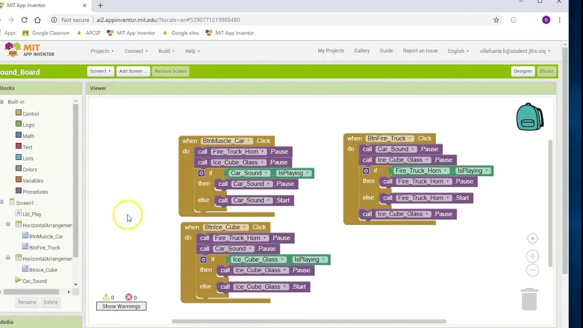The width and height of the screenshot is (583, 328).
Task: Click the Add Screen button
Action: pyautogui.click(x=133, y=71)
